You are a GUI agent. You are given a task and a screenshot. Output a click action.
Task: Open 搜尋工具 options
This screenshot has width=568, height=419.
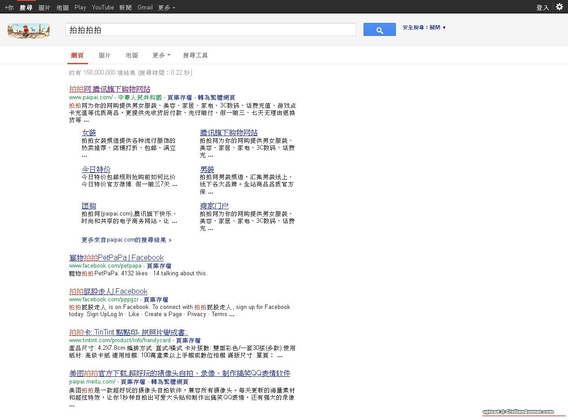pos(195,55)
